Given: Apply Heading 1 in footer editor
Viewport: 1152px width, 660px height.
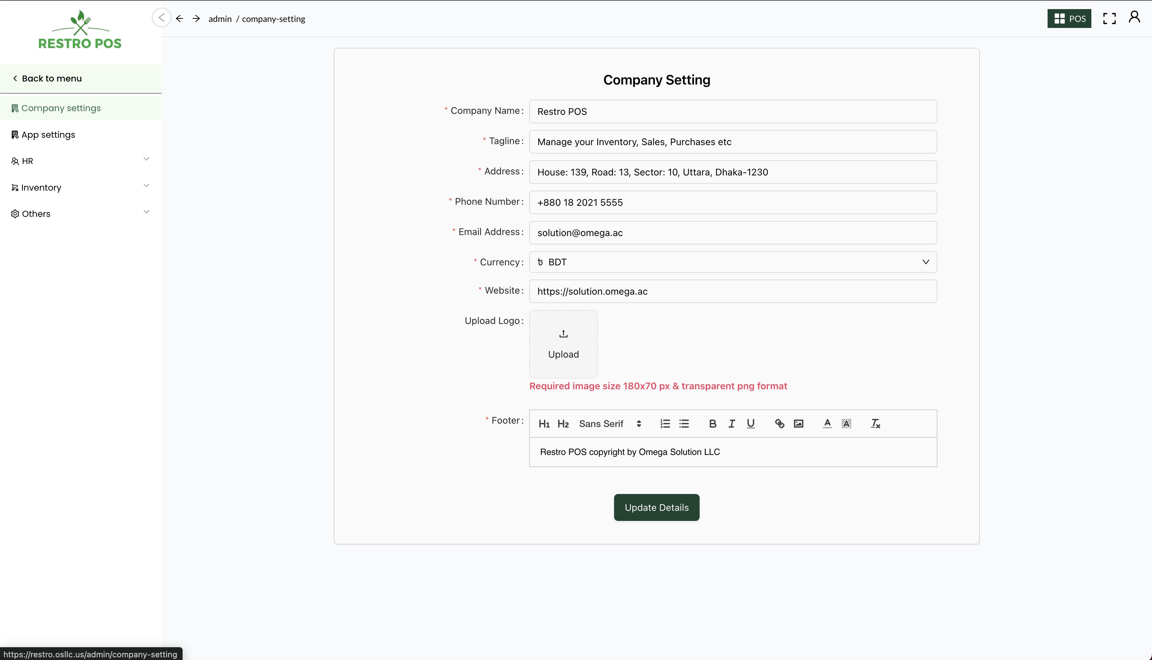Looking at the screenshot, I should point(544,423).
